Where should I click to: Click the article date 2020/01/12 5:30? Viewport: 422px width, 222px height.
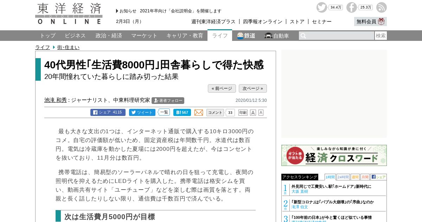pos(251,100)
